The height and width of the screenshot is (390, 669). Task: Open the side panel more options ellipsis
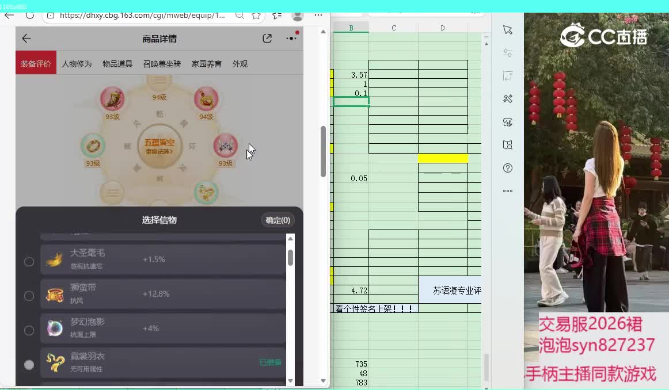[507, 191]
